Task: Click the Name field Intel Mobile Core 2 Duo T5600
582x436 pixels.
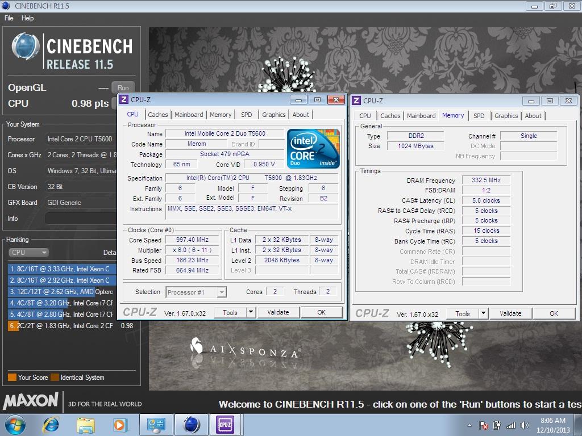Action: pos(225,133)
